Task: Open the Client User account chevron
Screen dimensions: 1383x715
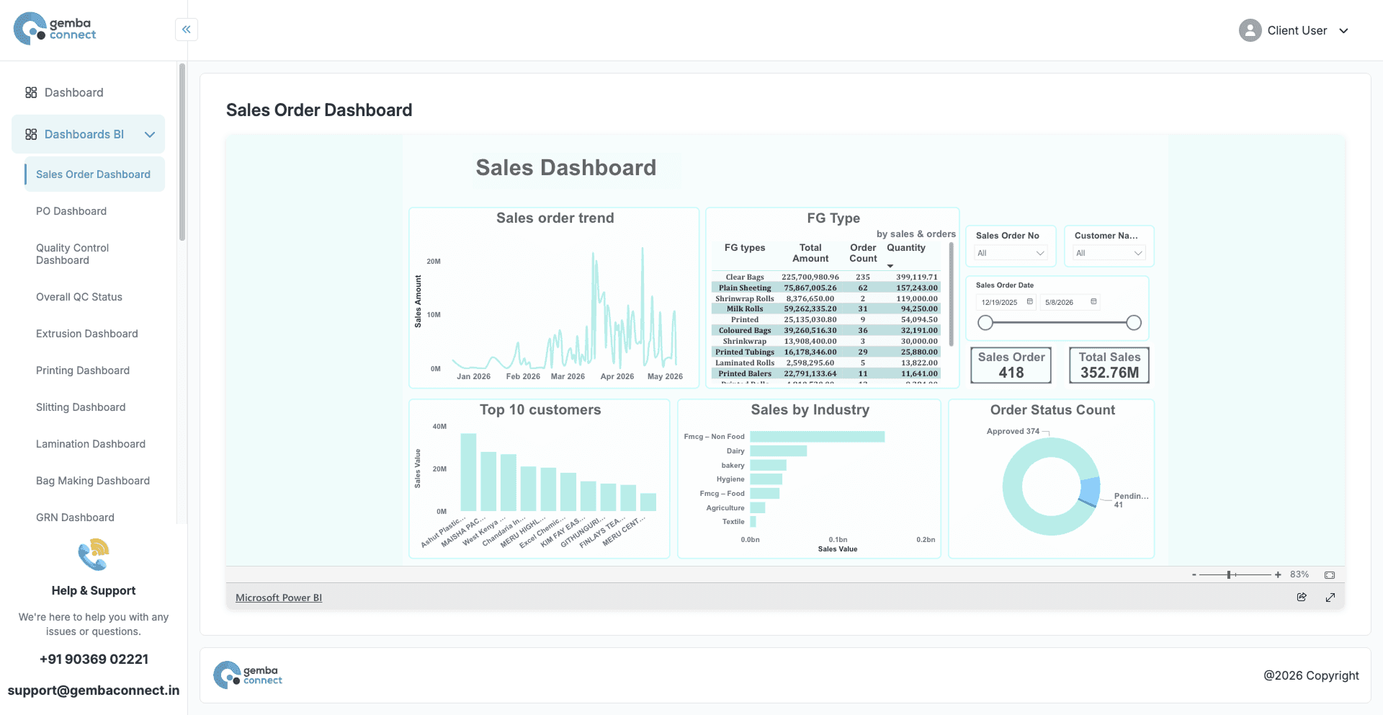Action: click(1343, 31)
